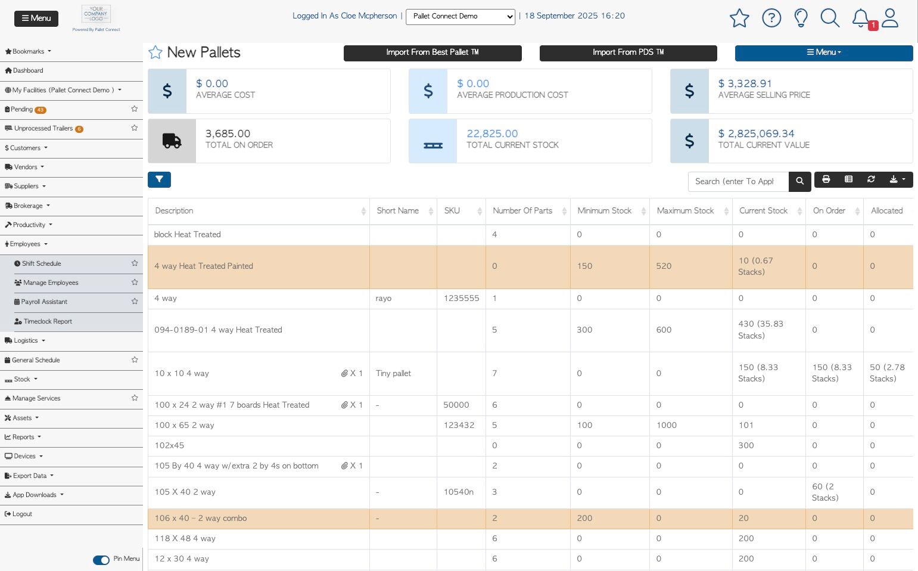Viewport: 918px width, 571px height.
Task: Expand the App Downloads sidebar menu
Action: pos(34,495)
